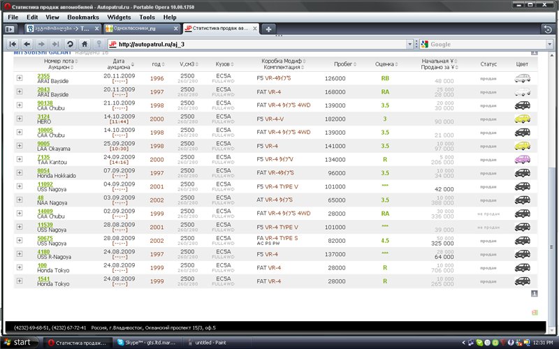Sort by Пробег column header
The image size is (559, 349).
click(344, 64)
